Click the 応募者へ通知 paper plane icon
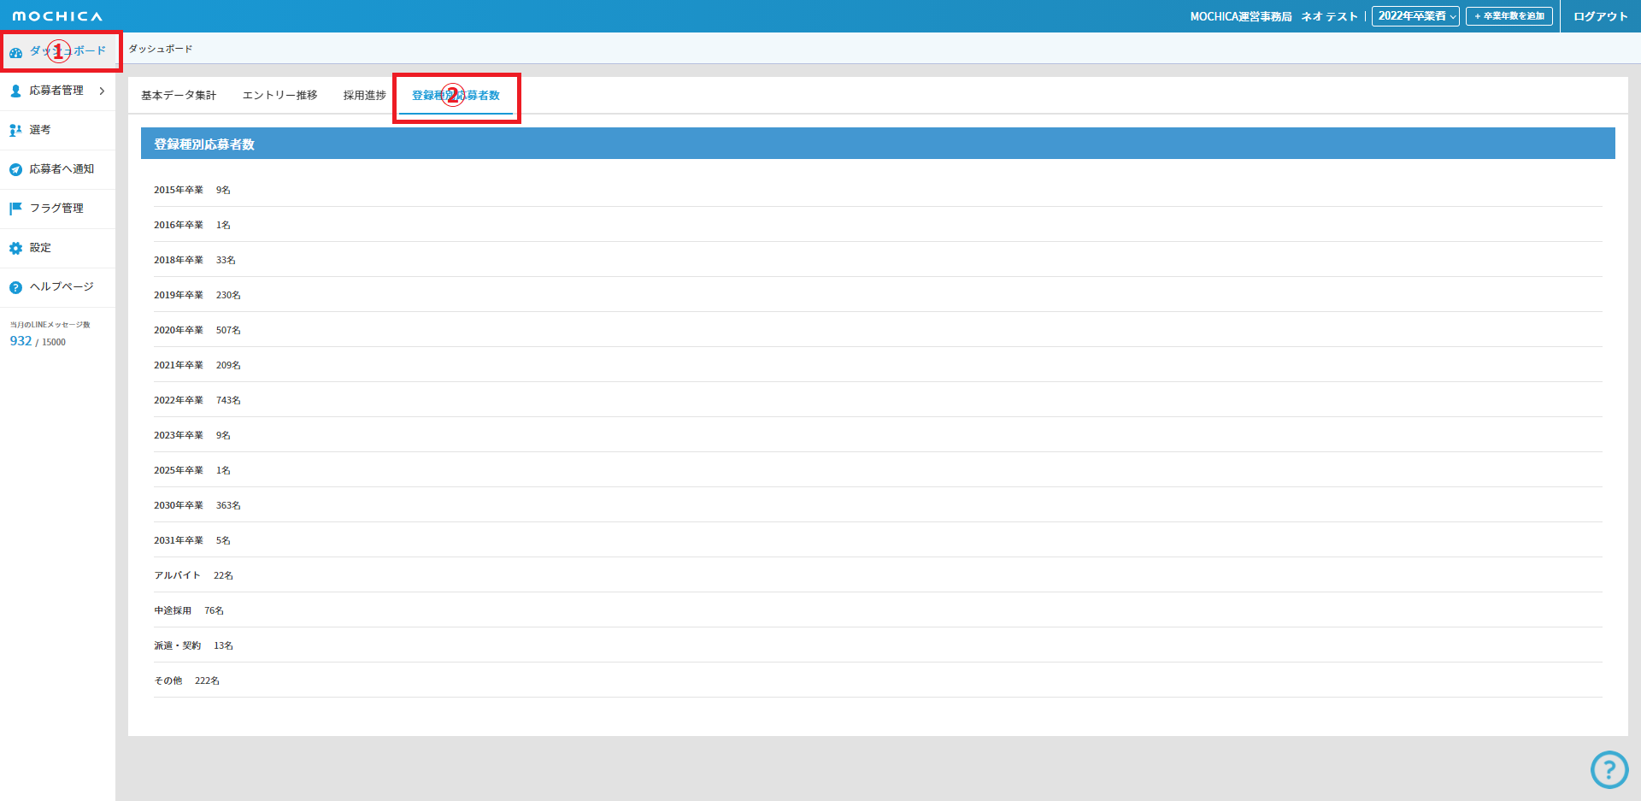The width and height of the screenshot is (1641, 801). (x=15, y=169)
